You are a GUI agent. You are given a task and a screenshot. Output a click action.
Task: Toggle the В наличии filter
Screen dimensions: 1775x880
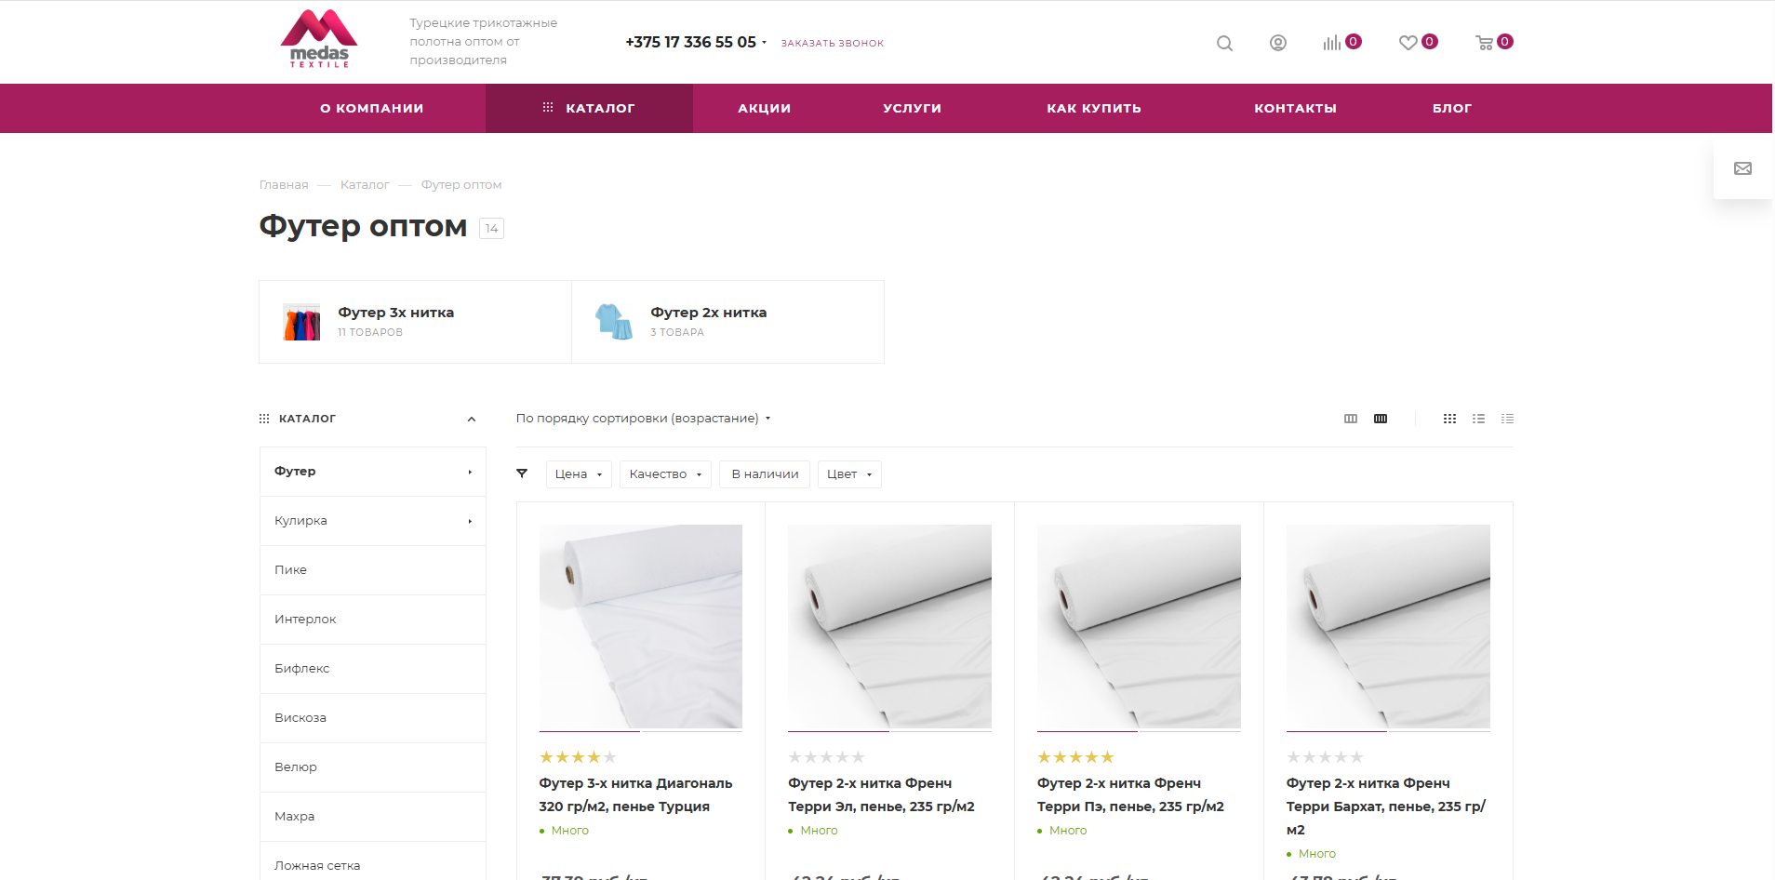point(765,474)
